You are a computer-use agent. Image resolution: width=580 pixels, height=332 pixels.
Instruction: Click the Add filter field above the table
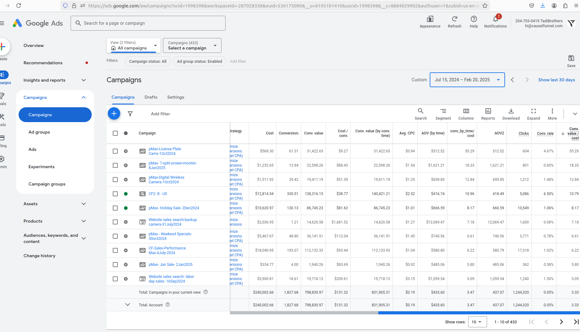pos(160,114)
